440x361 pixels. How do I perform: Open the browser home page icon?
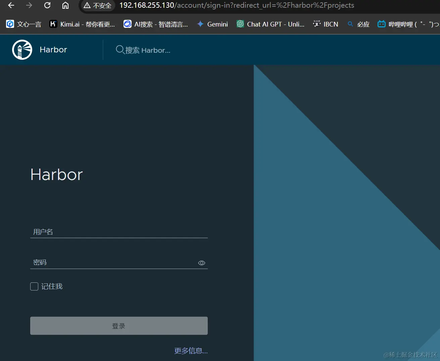(x=65, y=5)
